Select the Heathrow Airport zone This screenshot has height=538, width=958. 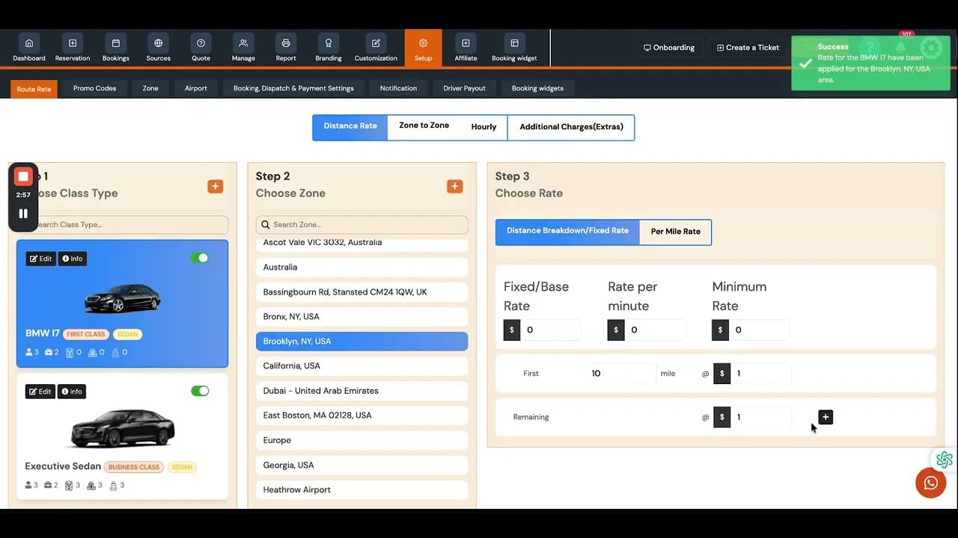click(x=361, y=489)
